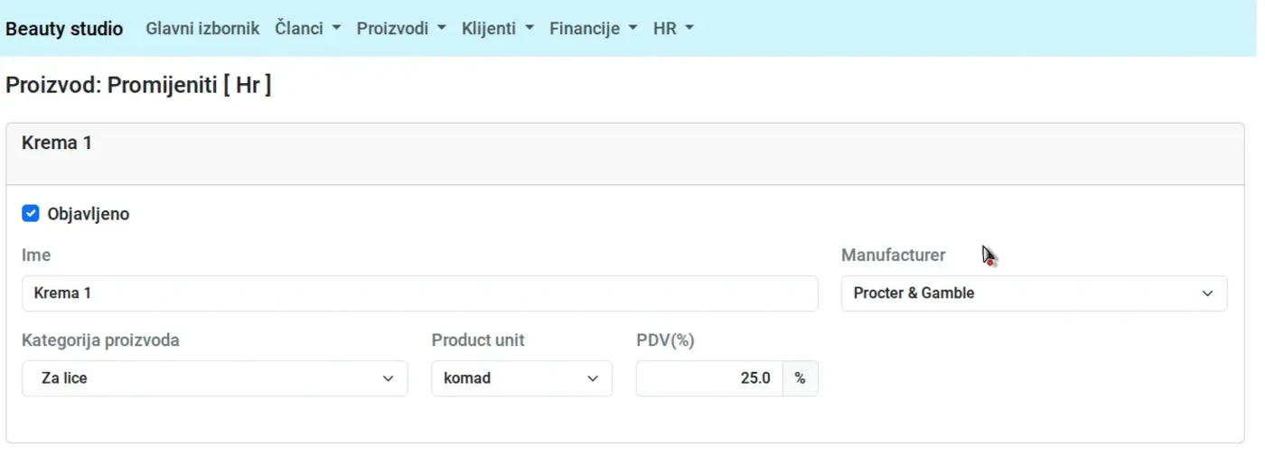Click the Product unit label

(x=478, y=340)
